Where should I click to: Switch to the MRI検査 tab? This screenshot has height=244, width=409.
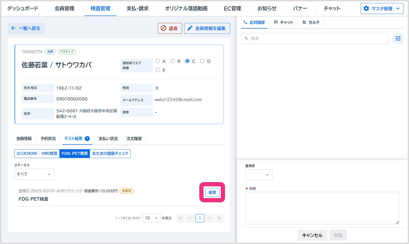coord(49,154)
